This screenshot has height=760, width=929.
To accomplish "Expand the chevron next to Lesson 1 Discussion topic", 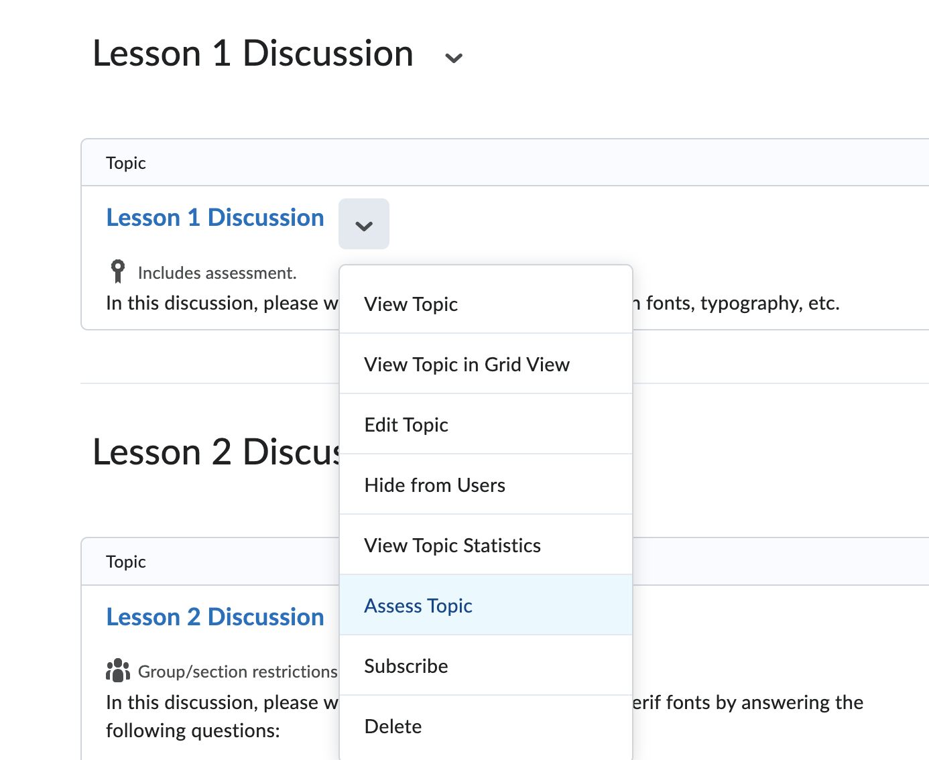I will point(364,224).
